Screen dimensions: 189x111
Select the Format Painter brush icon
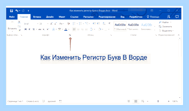(20, 30)
